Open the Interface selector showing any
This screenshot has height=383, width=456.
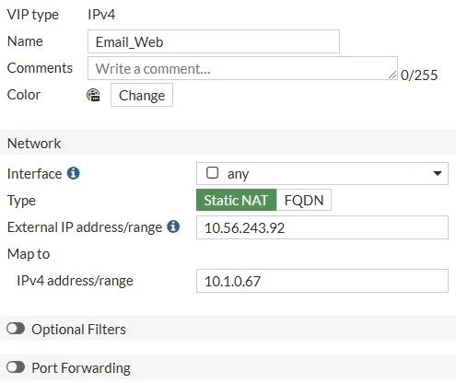tap(322, 174)
